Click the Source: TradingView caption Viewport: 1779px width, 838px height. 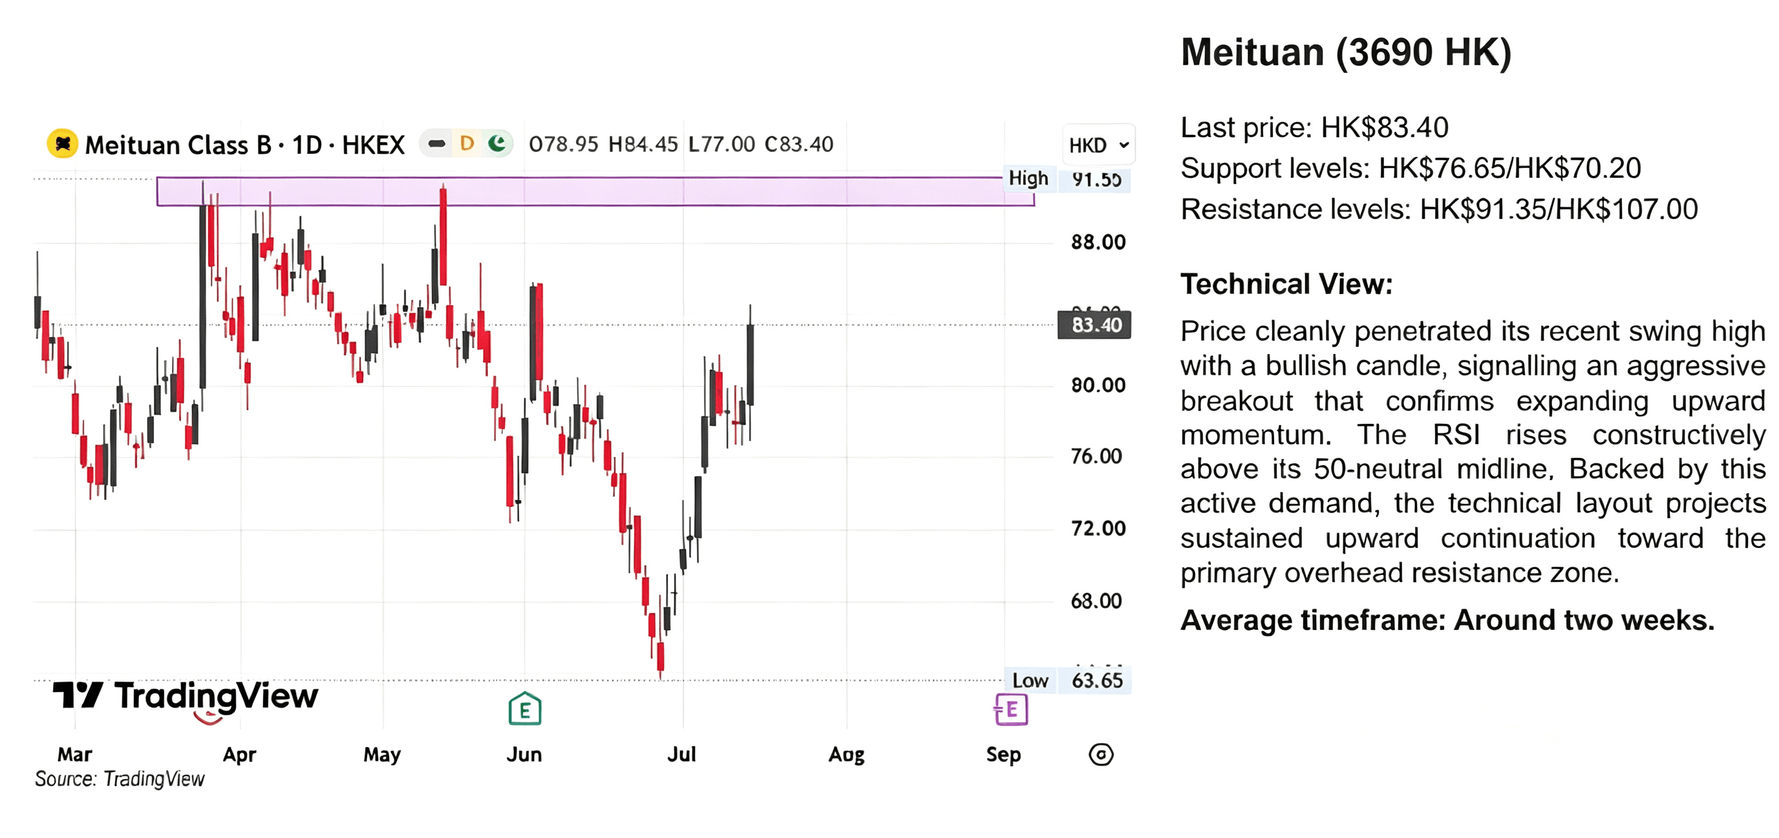pos(120,779)
